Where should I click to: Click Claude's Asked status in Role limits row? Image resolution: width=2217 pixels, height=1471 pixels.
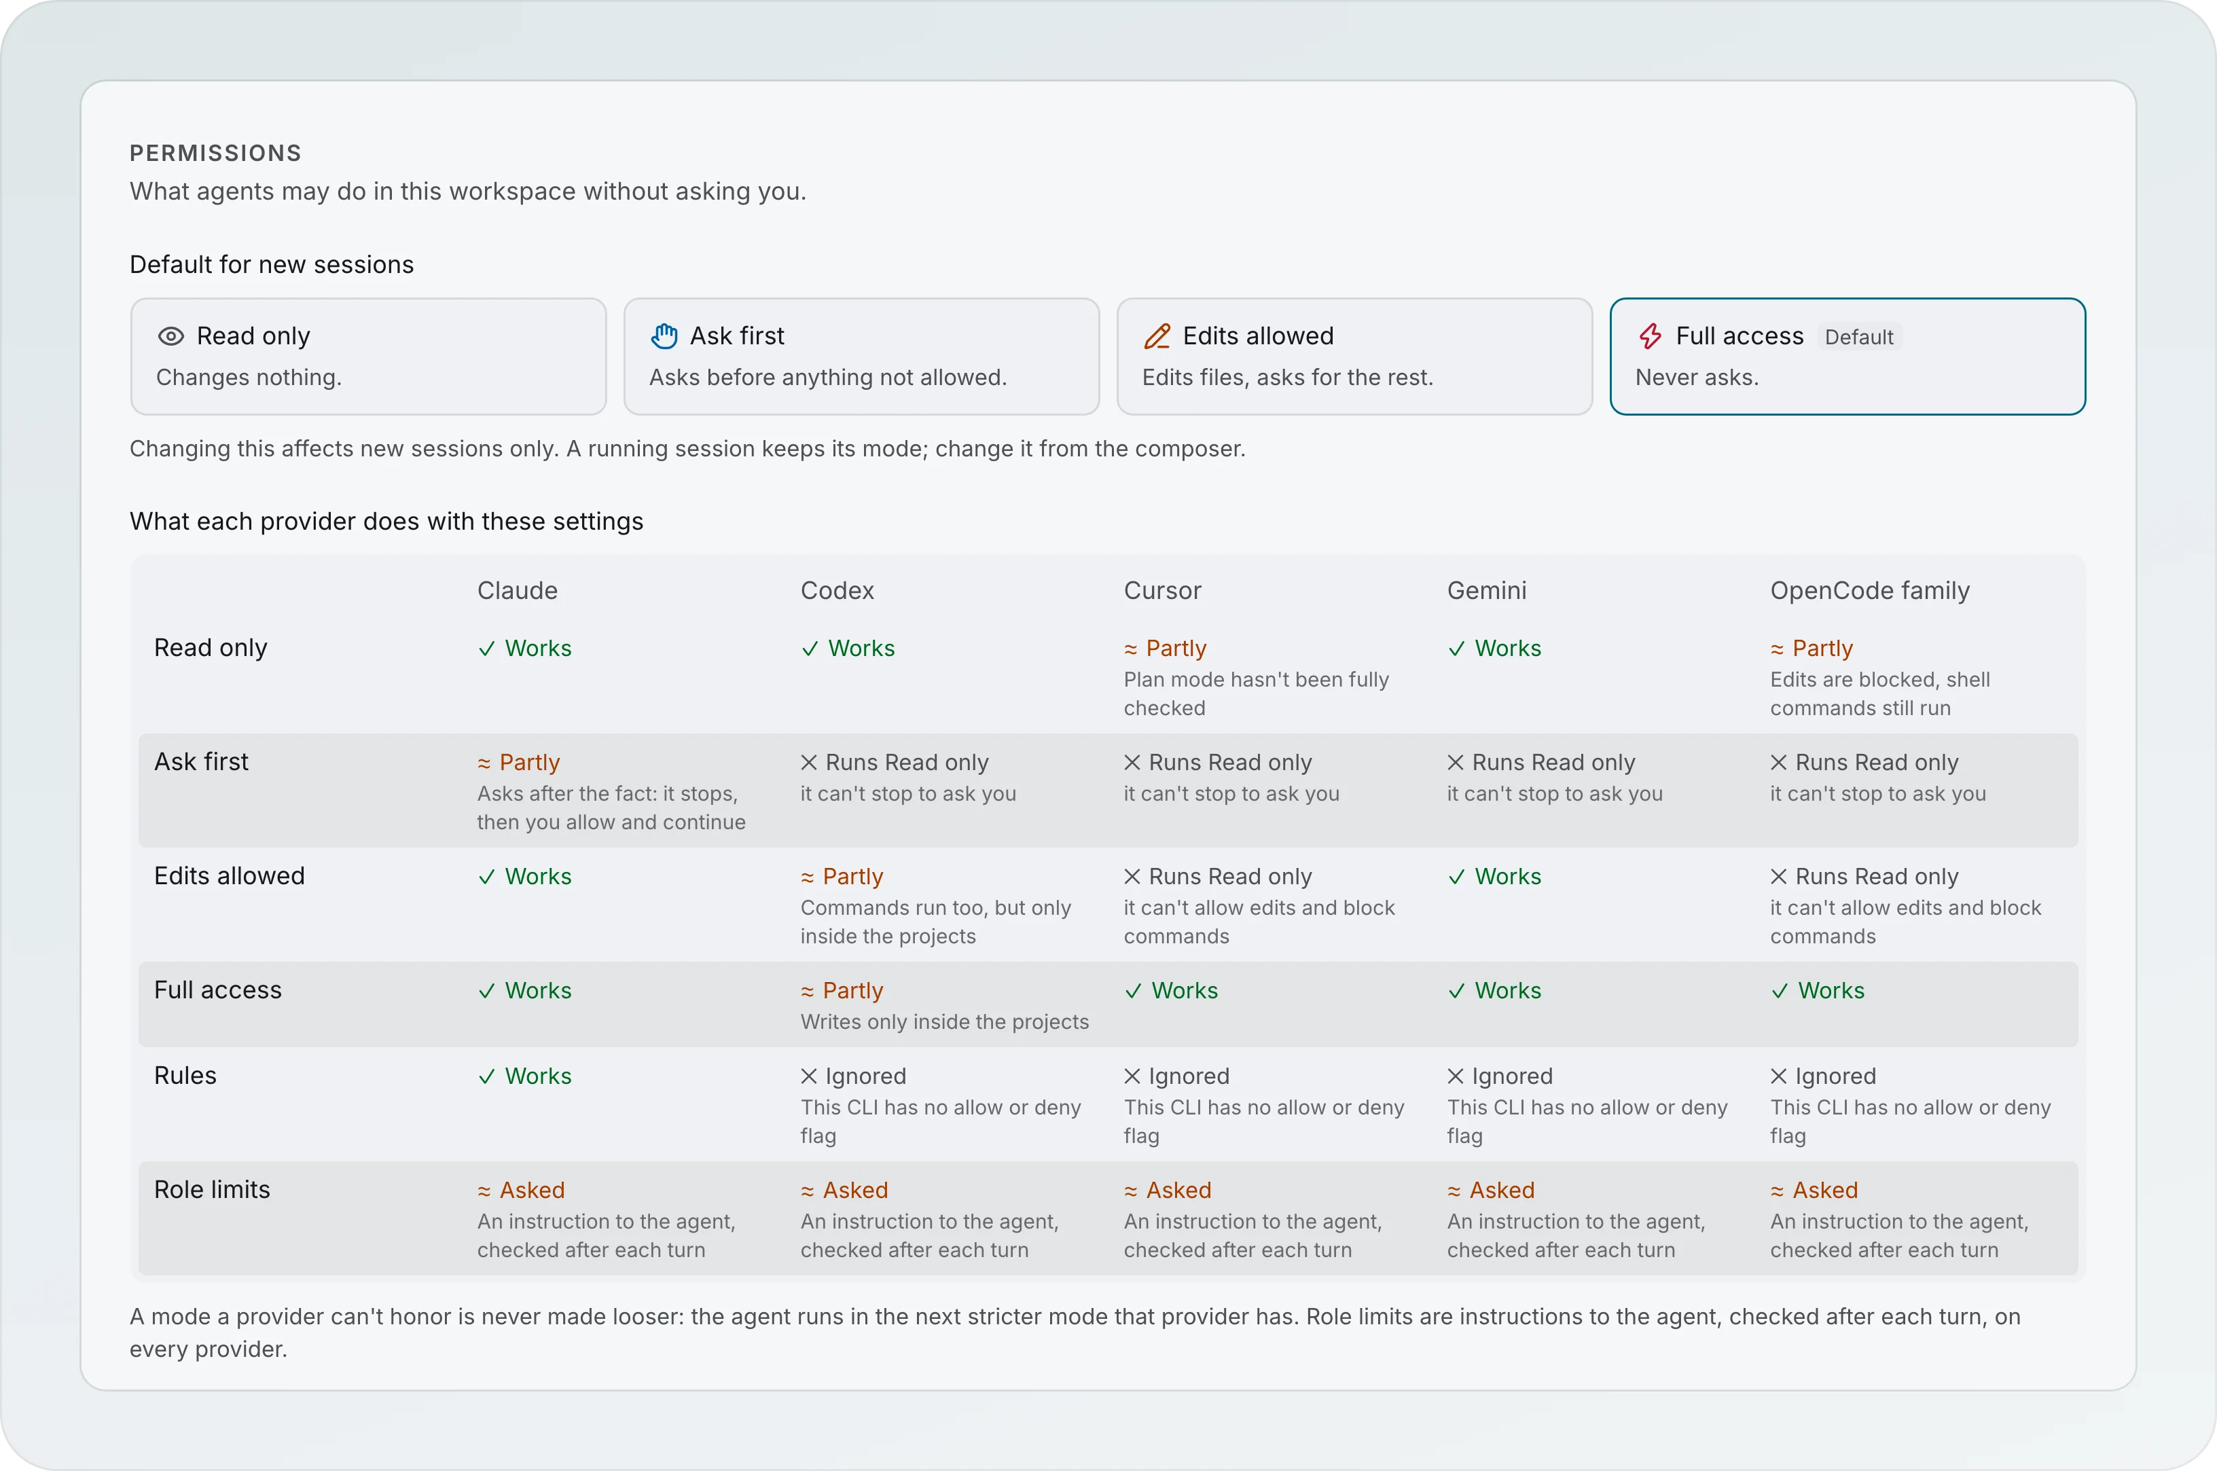pos(521,1191)
